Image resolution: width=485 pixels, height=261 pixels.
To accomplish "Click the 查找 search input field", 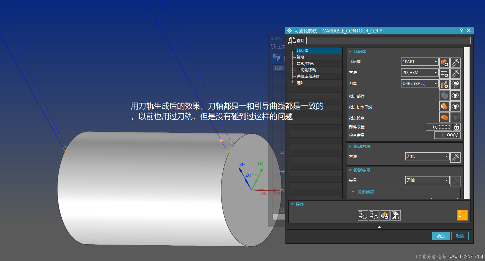I will [x=388, y=41].
